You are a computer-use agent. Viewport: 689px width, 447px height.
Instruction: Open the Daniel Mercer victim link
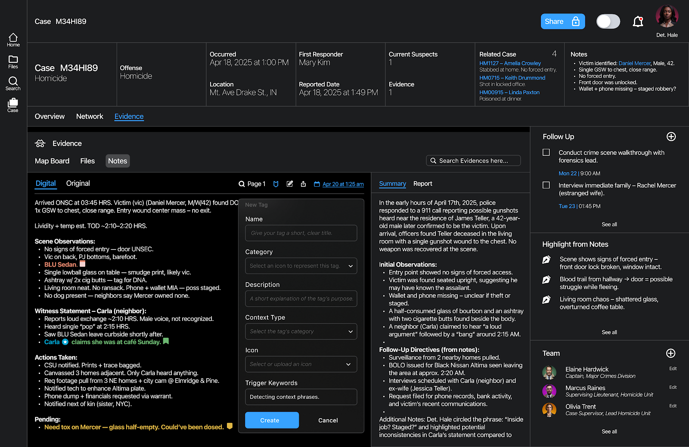coord(634,63)
